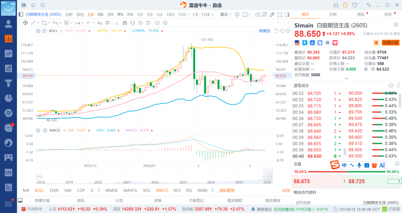Toggle the checkbox box in chart toolbar
The height and width of the screenshot is (213, 402).
[x=245, y=15]
